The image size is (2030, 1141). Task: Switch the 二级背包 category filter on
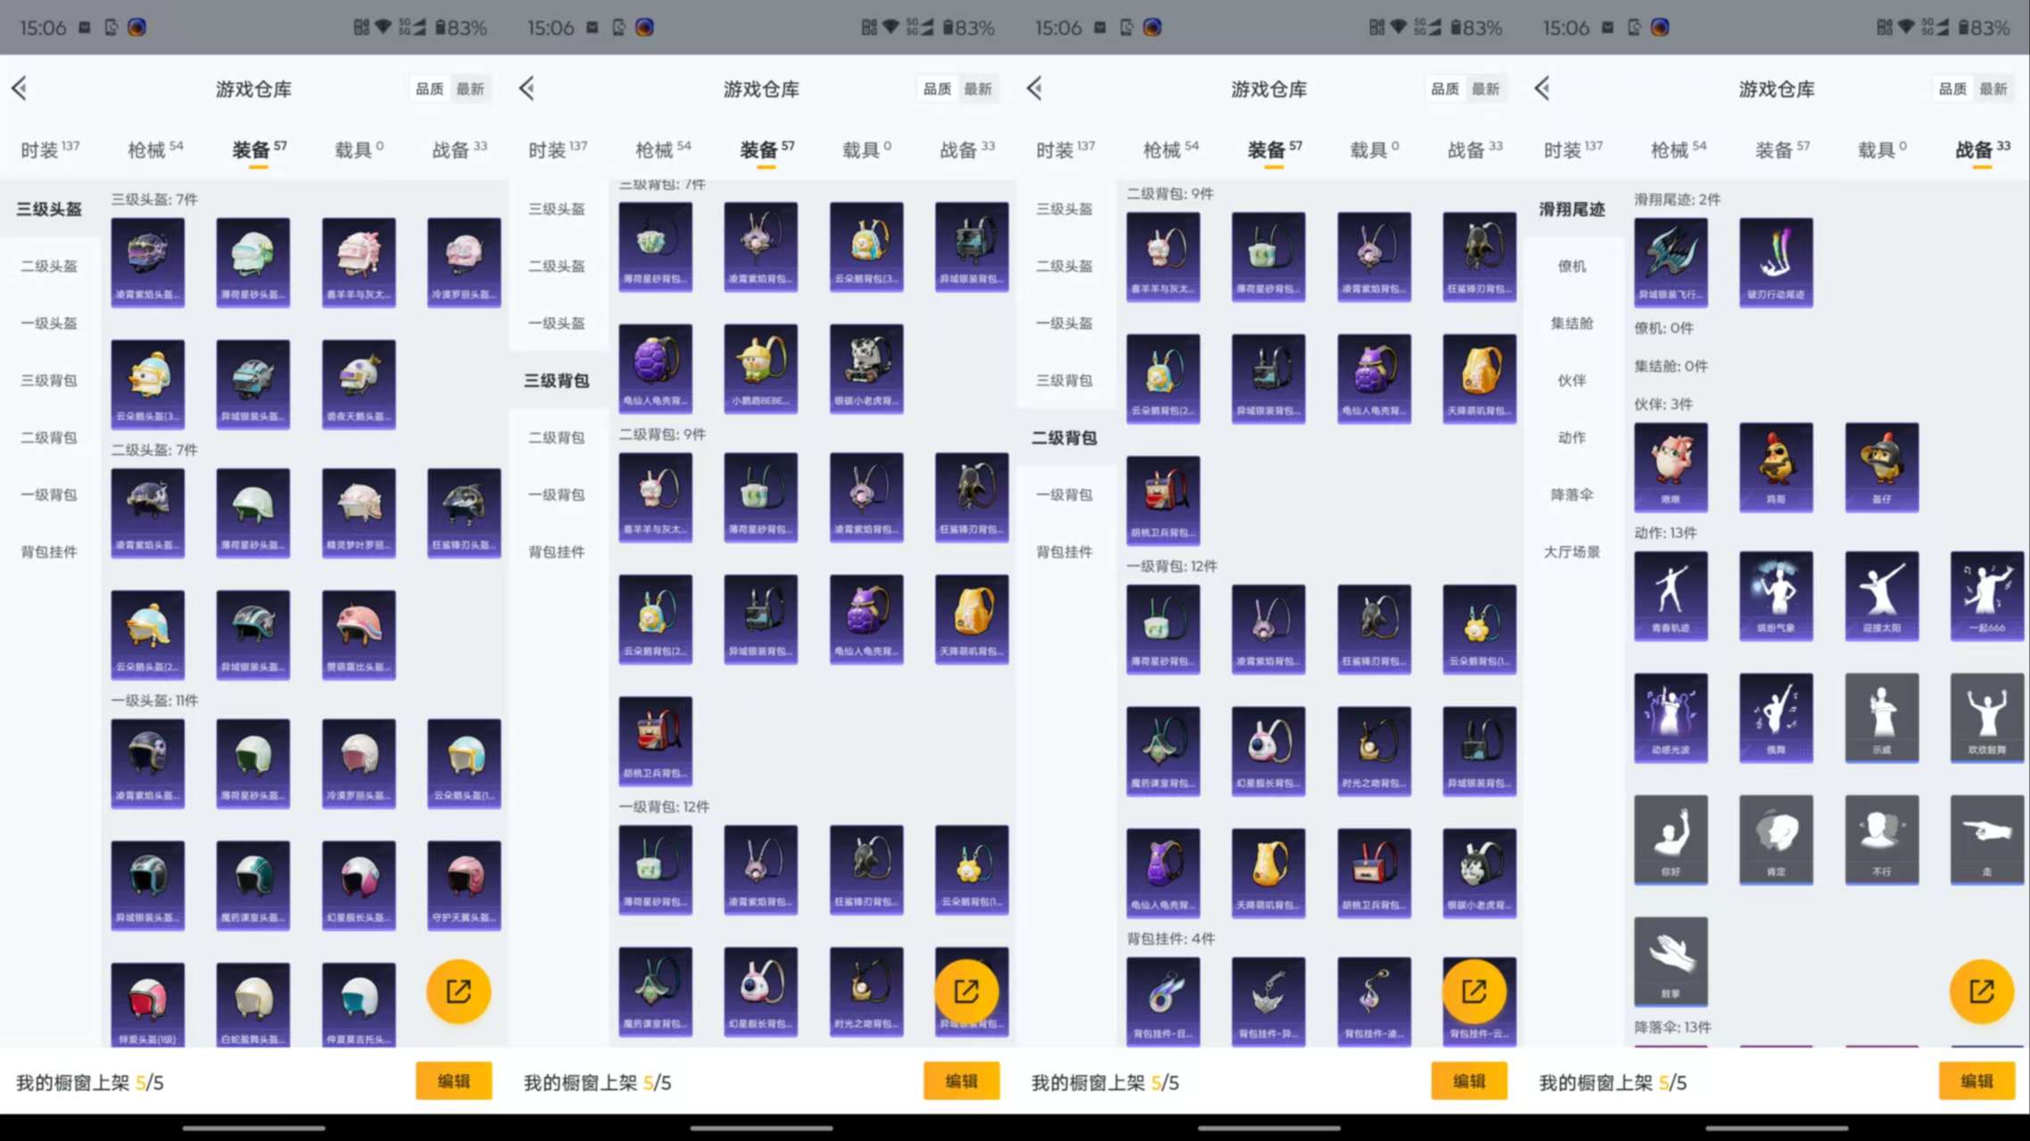click(x=1065, y=438)
